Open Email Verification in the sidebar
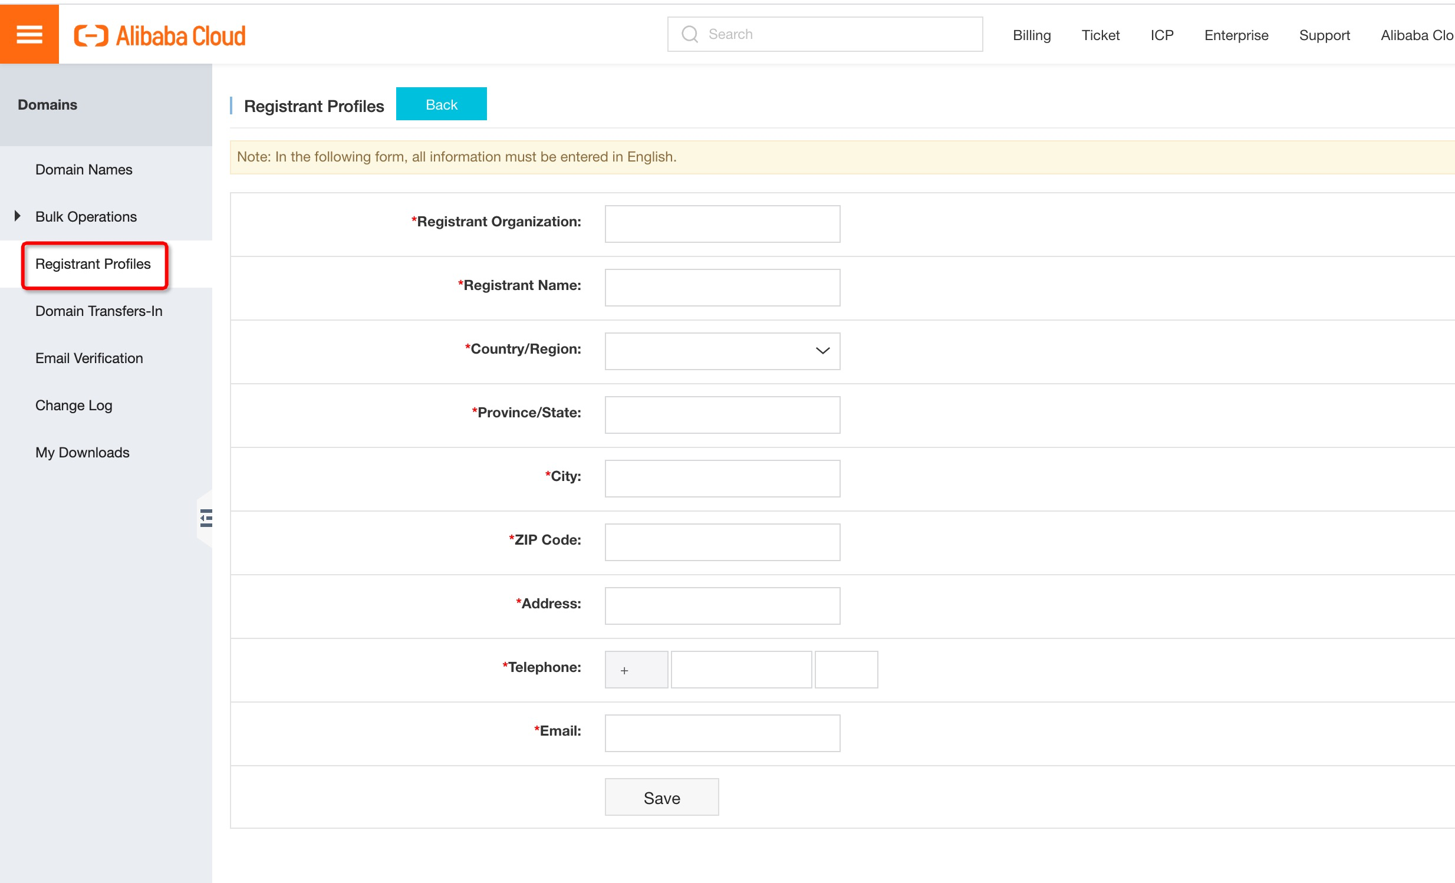The image size is (1455, 883). point(89,358)
